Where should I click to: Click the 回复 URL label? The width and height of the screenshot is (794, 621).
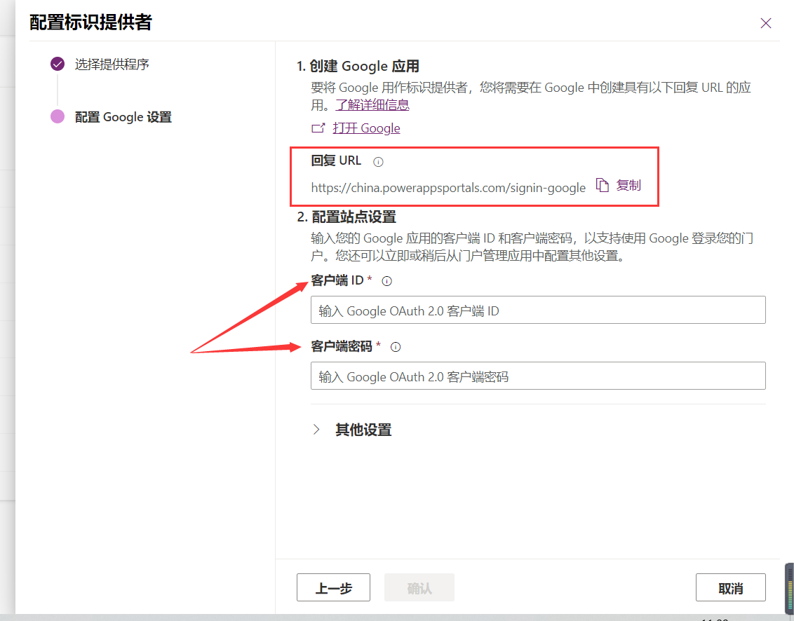(336, 161)
